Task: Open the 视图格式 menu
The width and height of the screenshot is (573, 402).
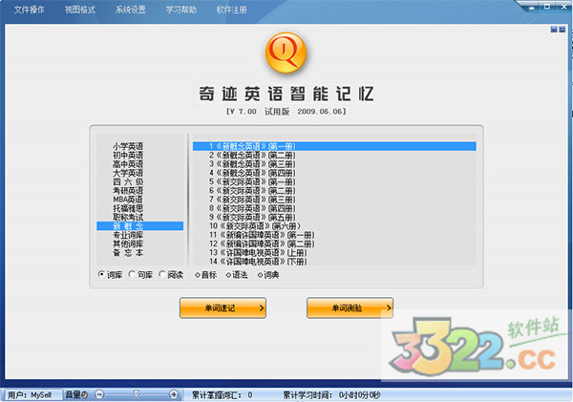Action: (79, 10)
